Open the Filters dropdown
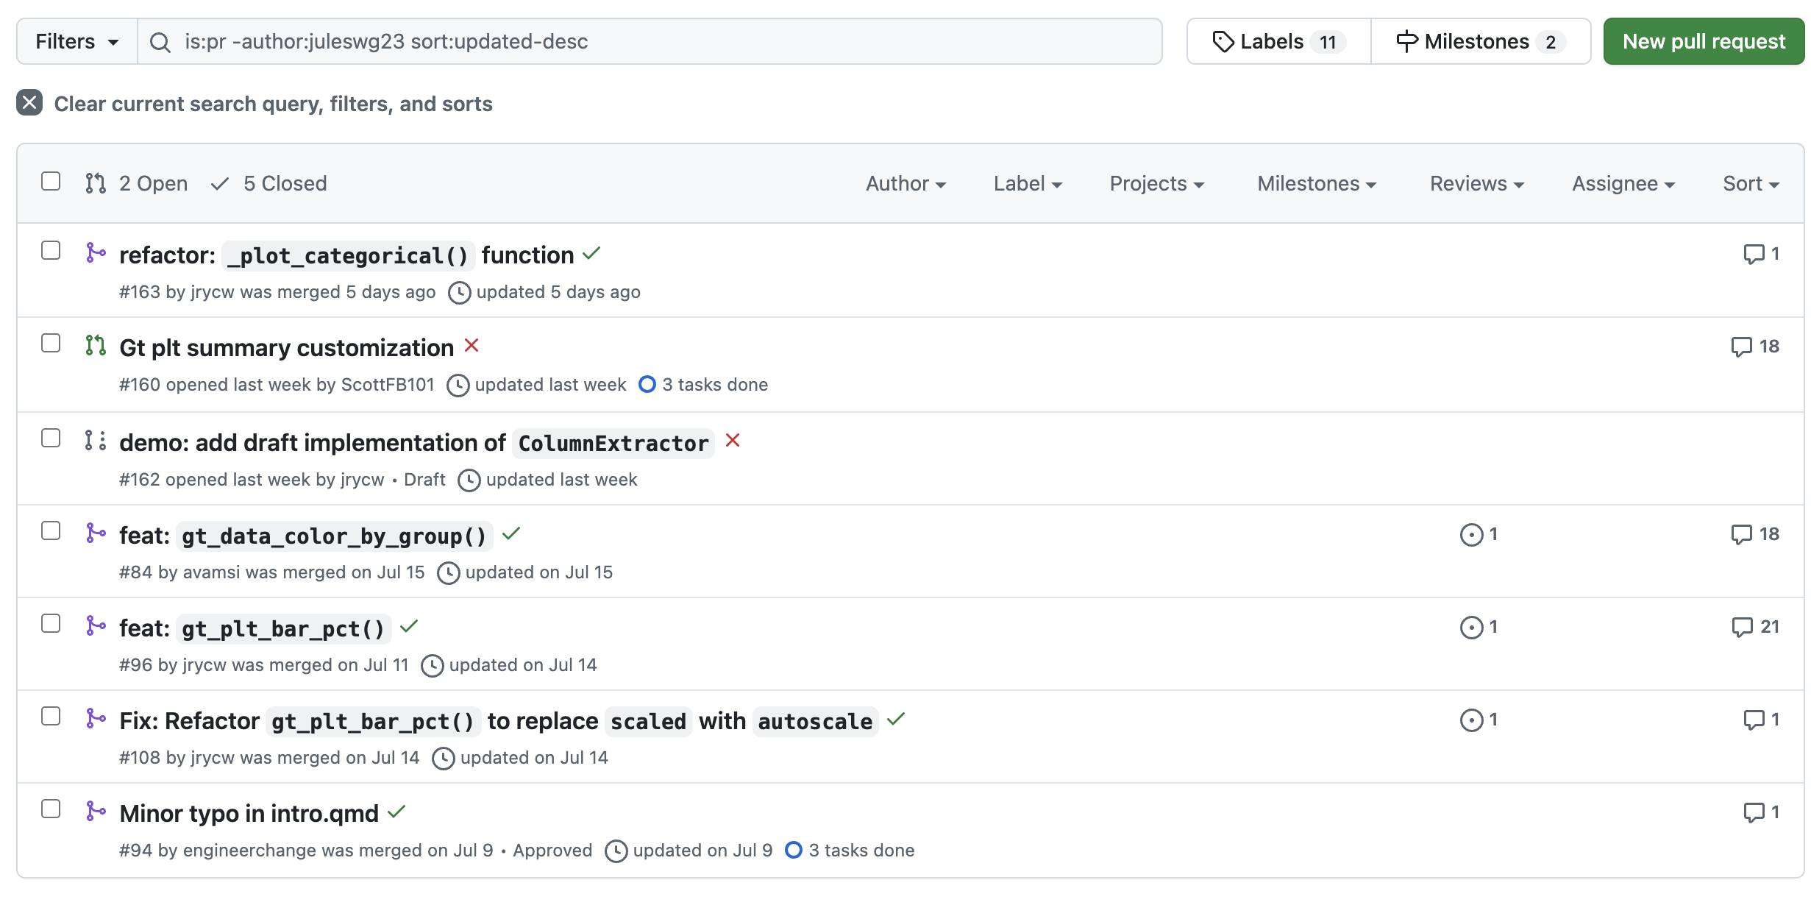Viewport: 1811px width, 905px height. pos(77,42)
